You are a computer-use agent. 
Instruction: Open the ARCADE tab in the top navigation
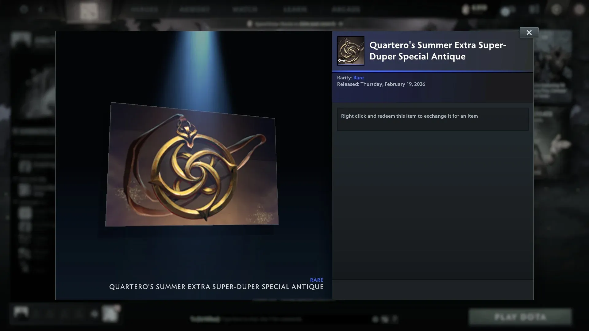point(346,9)
